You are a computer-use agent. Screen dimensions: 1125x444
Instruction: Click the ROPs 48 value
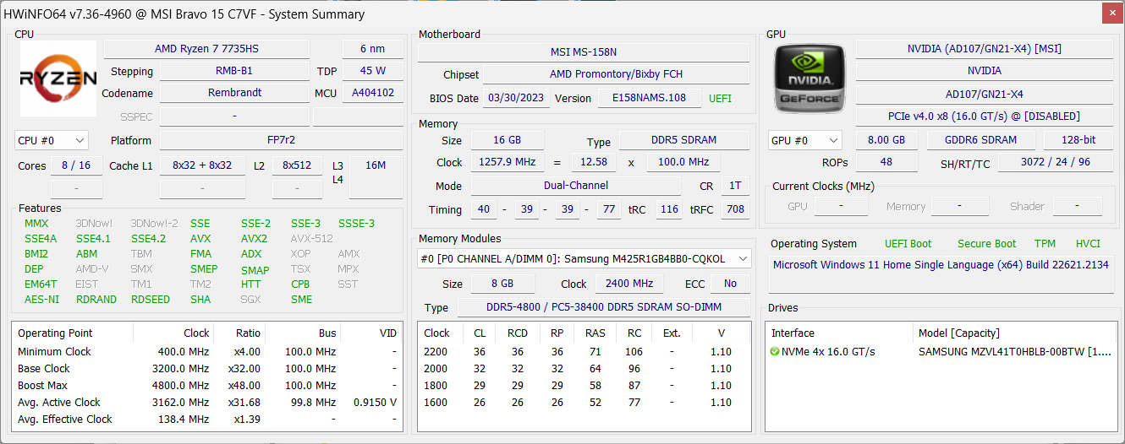click(x=886, y=162)
